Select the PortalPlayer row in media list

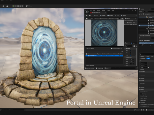104,56
